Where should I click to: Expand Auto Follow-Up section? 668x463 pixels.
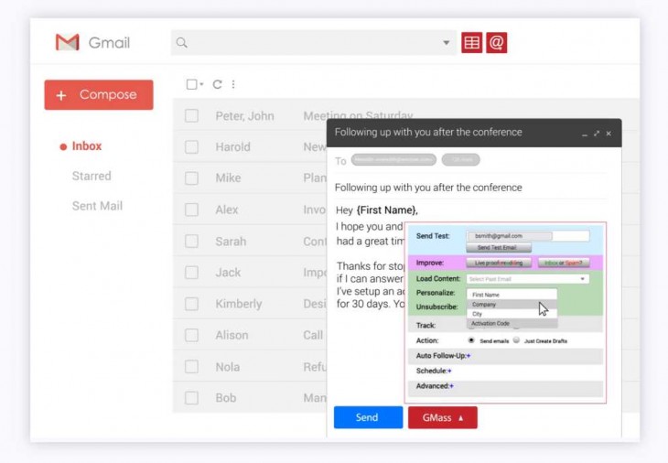tap(469, 356)
